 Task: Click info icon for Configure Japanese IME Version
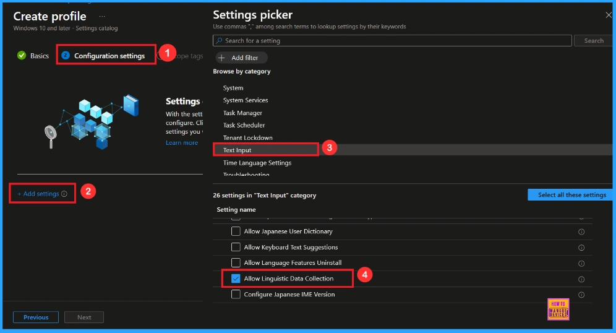pos(581,295)
